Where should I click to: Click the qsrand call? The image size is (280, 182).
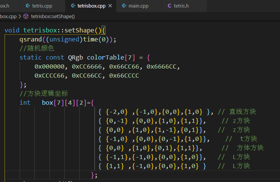[x=31, y=39]
